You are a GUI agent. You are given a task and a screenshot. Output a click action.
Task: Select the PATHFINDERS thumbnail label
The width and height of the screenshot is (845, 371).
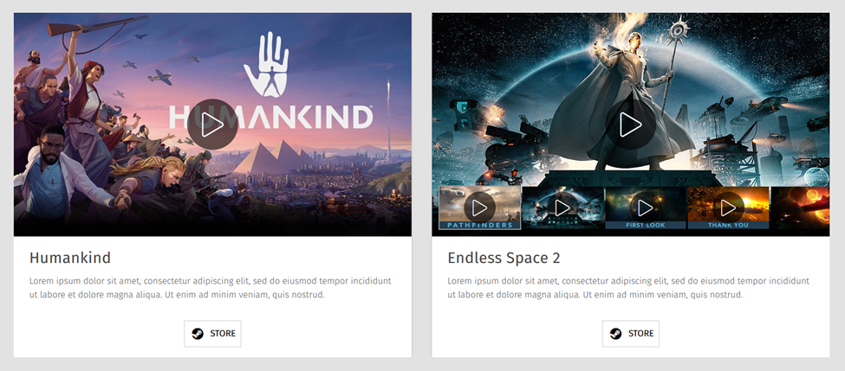(479, 226)
